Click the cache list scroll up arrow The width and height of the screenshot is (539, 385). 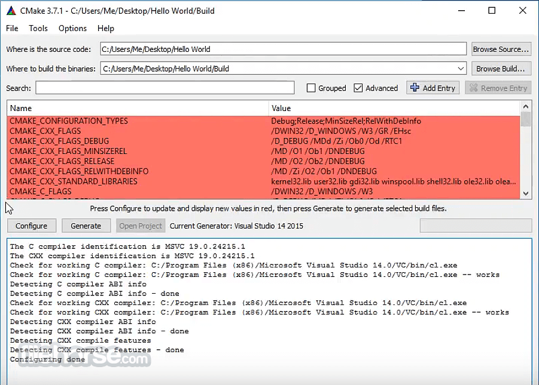(526, 107)
